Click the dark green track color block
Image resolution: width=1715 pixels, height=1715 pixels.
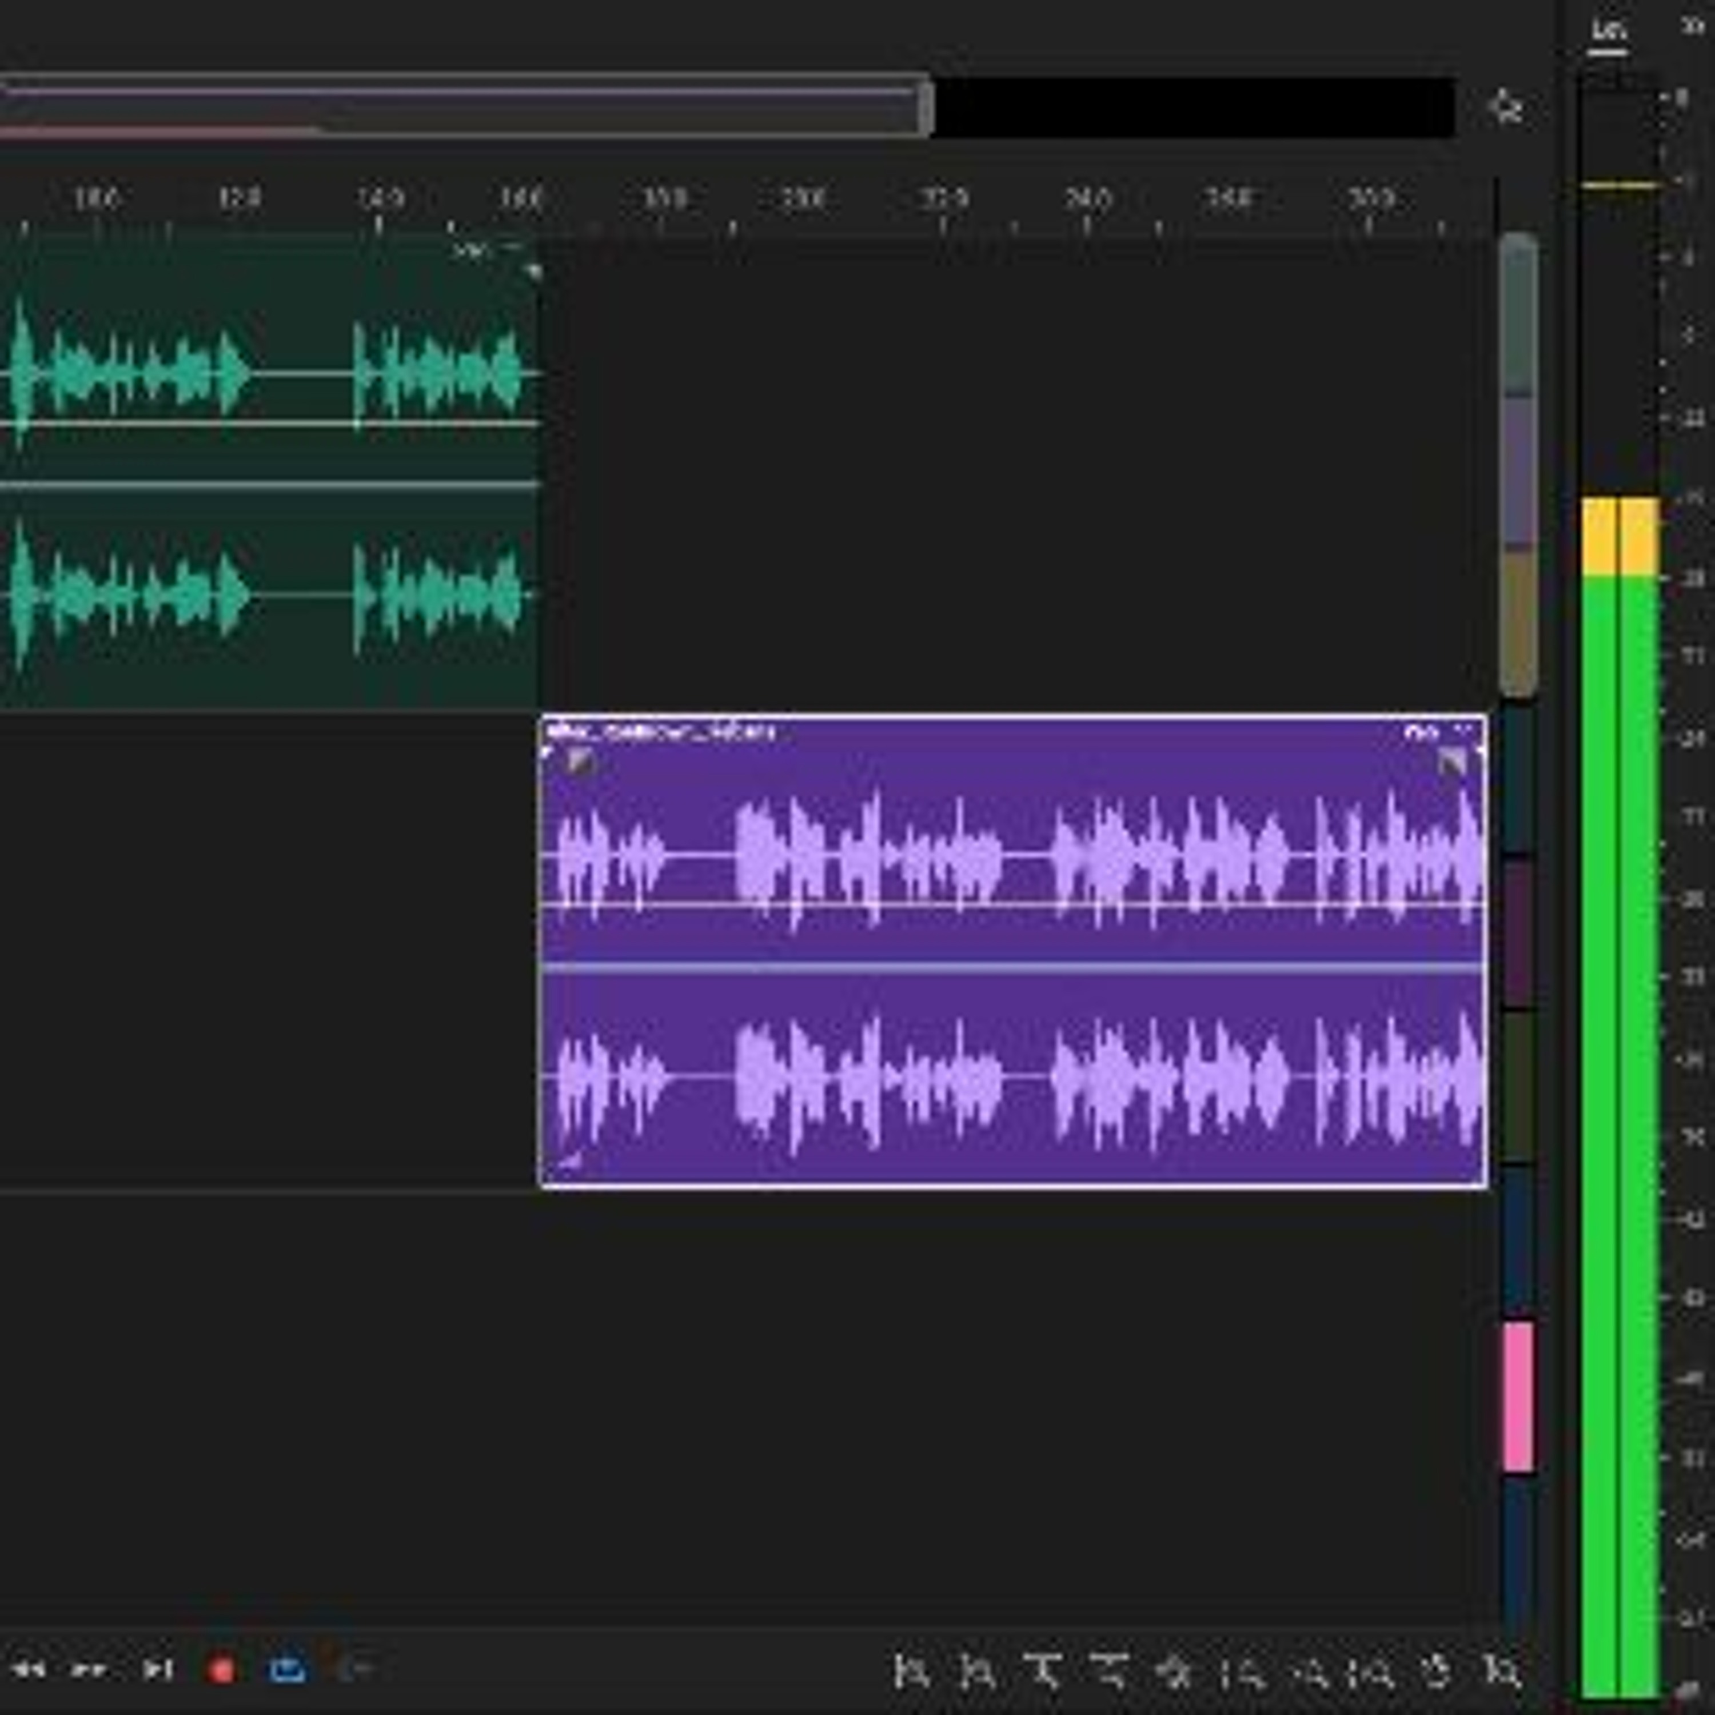point(1518,1087)
